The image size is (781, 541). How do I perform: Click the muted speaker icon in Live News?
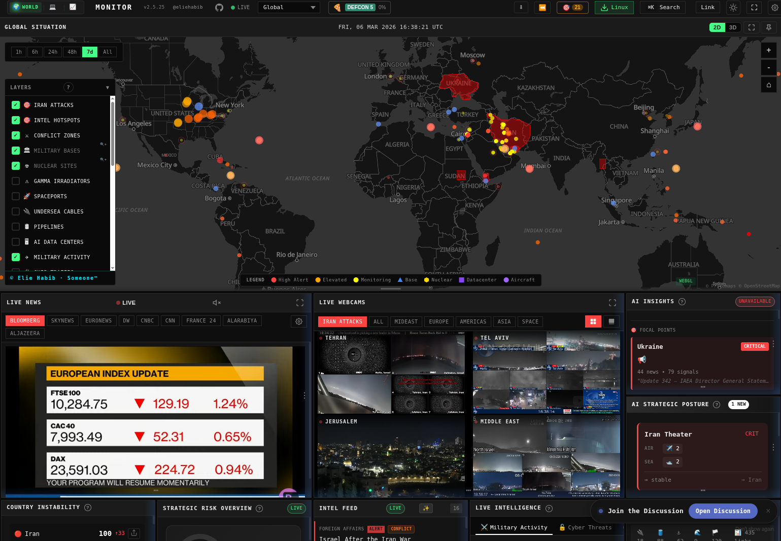[217, 303]
